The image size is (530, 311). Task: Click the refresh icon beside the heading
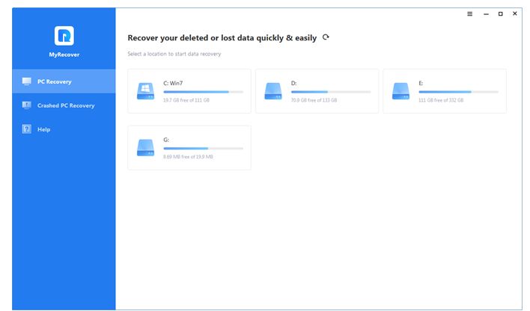coord(325,37)
